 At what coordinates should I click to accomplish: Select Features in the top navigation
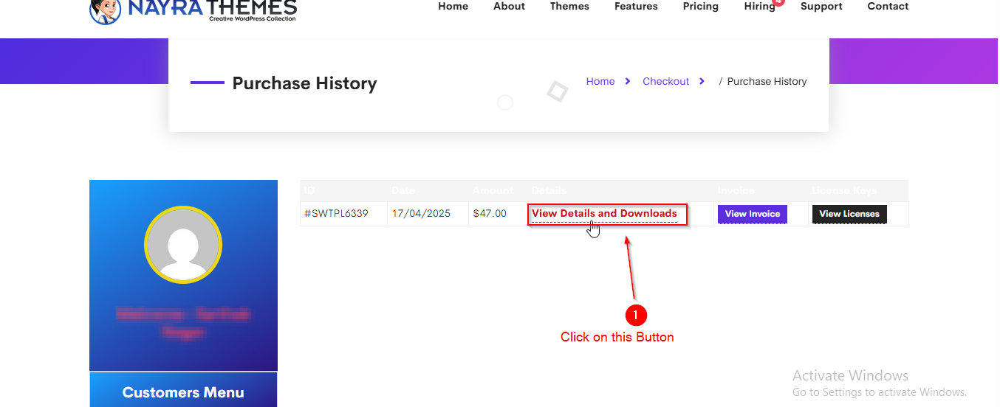(x=636, y=7)
